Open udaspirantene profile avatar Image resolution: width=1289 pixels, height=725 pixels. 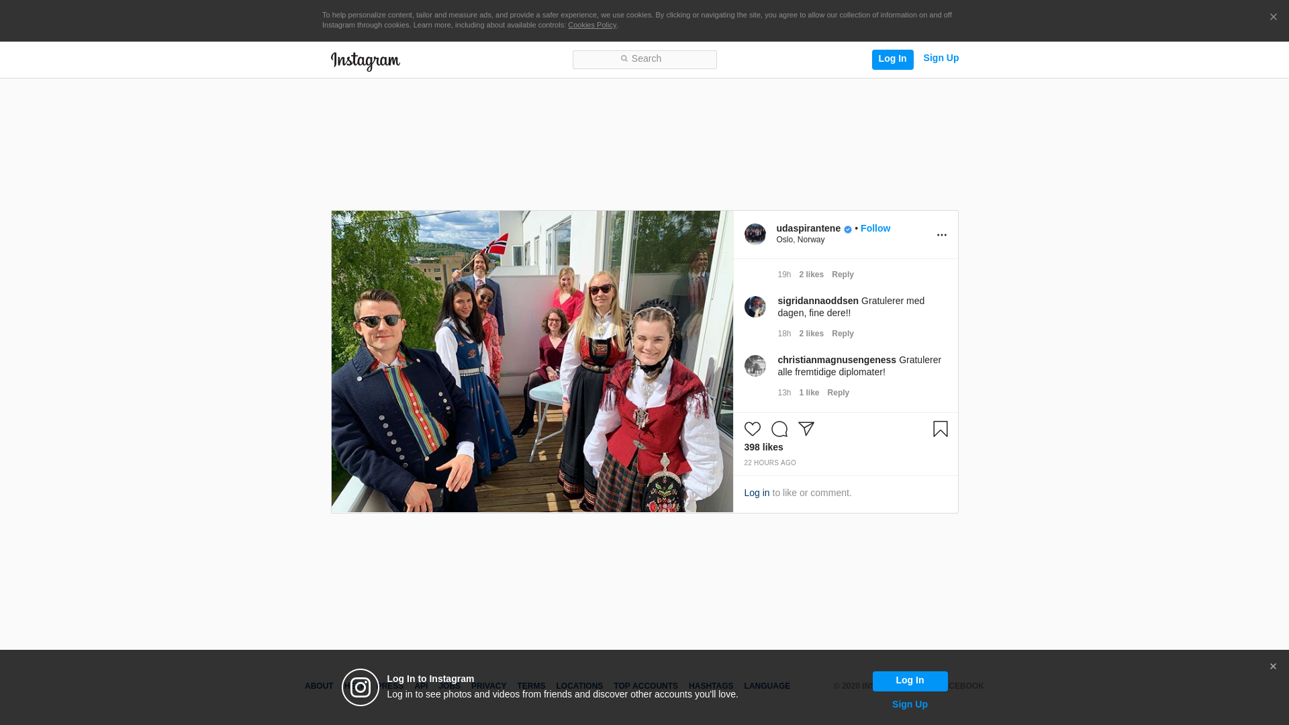click(x=755, y=234)
